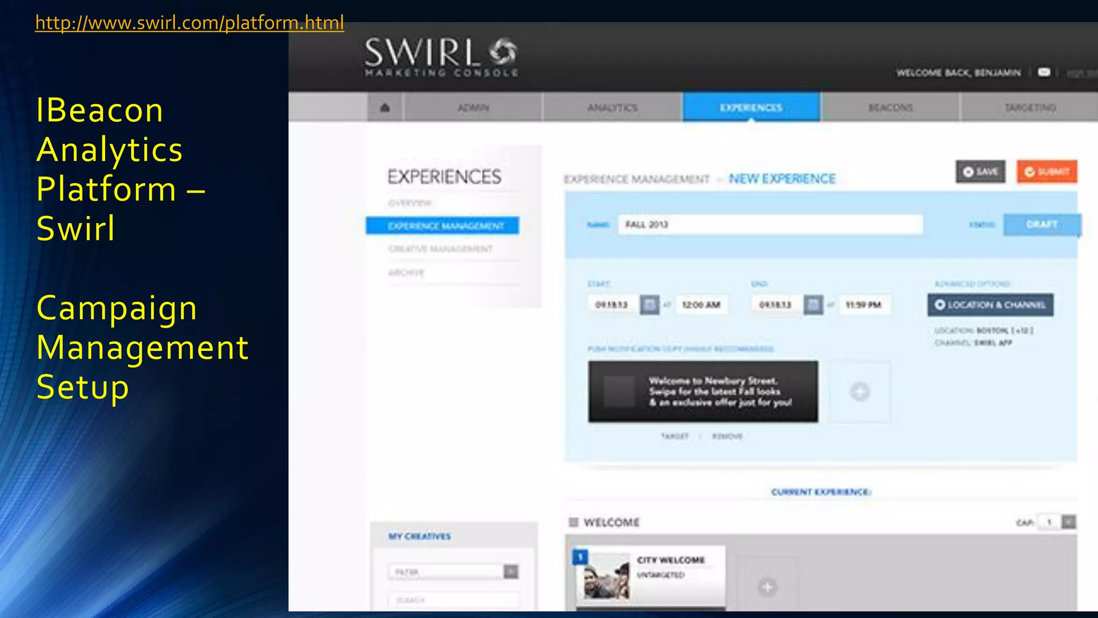Open the swirl.com platform hyperlink
This screenshot has height=618, width=1098.
pyautogui.click(x=189, y=23)
